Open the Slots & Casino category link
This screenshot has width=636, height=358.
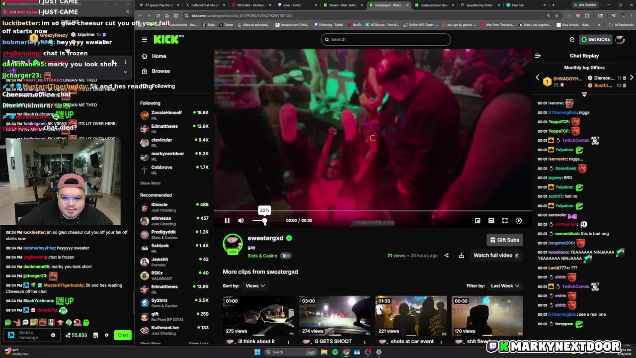click(262, 256)
